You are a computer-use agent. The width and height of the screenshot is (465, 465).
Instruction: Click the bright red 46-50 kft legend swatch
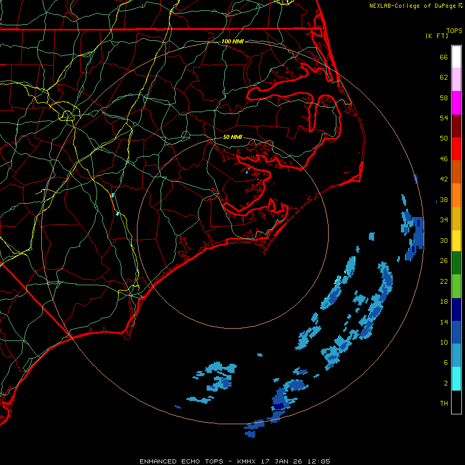pos(456,149)
